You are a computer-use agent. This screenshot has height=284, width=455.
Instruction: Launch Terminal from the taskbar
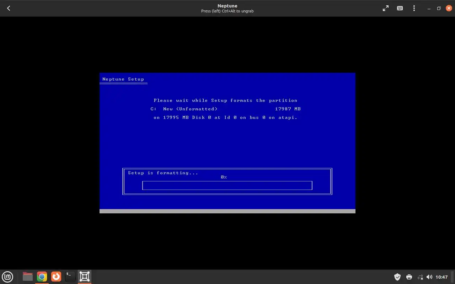(70, 277)
